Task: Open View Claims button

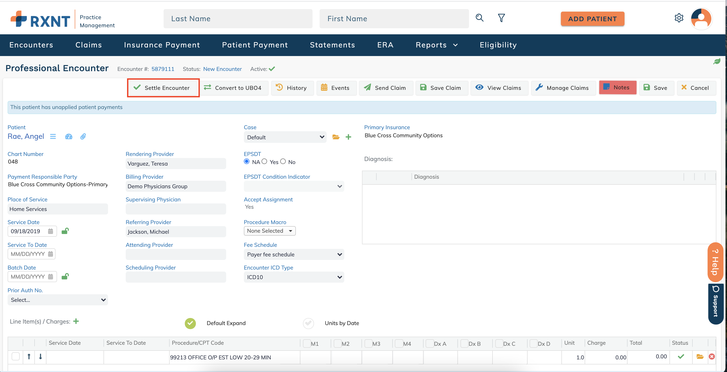Action: (x=499, y=88)
